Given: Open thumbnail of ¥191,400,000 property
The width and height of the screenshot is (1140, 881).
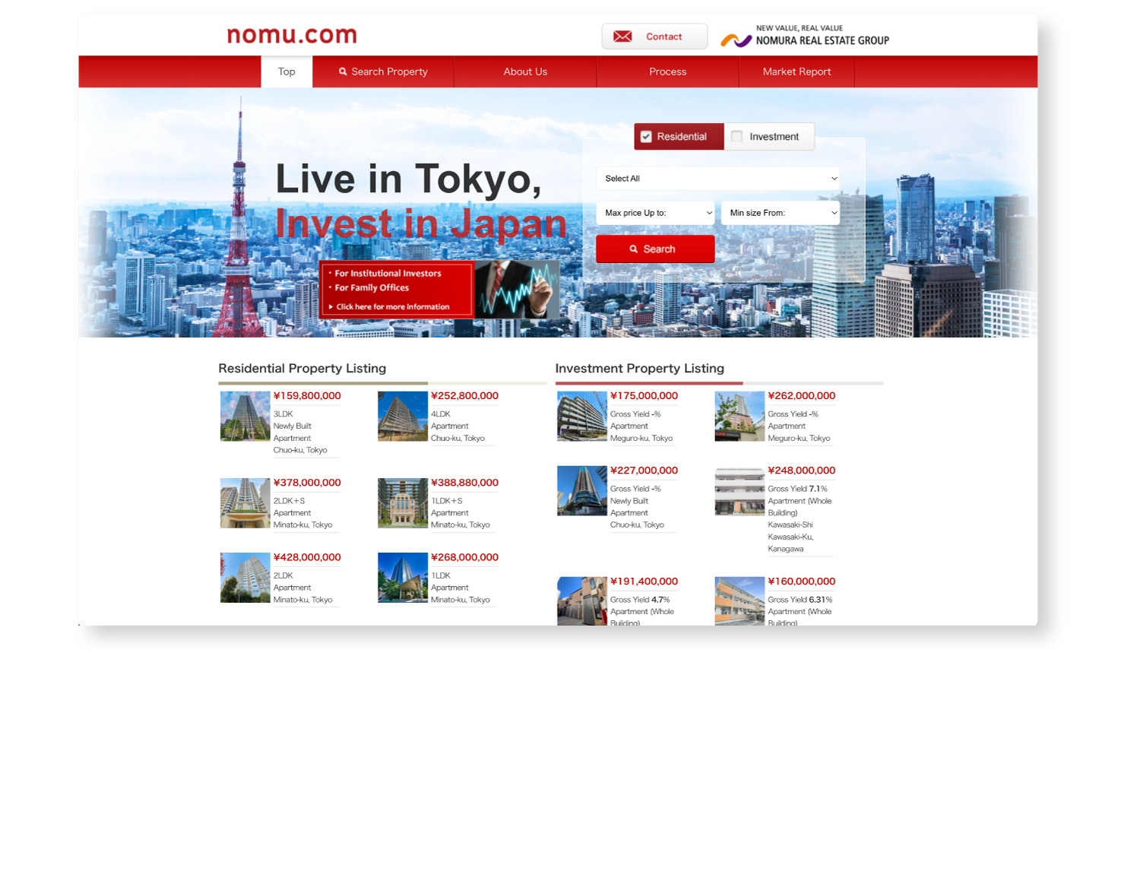Looking at the screenshot, I should point(582,601).
